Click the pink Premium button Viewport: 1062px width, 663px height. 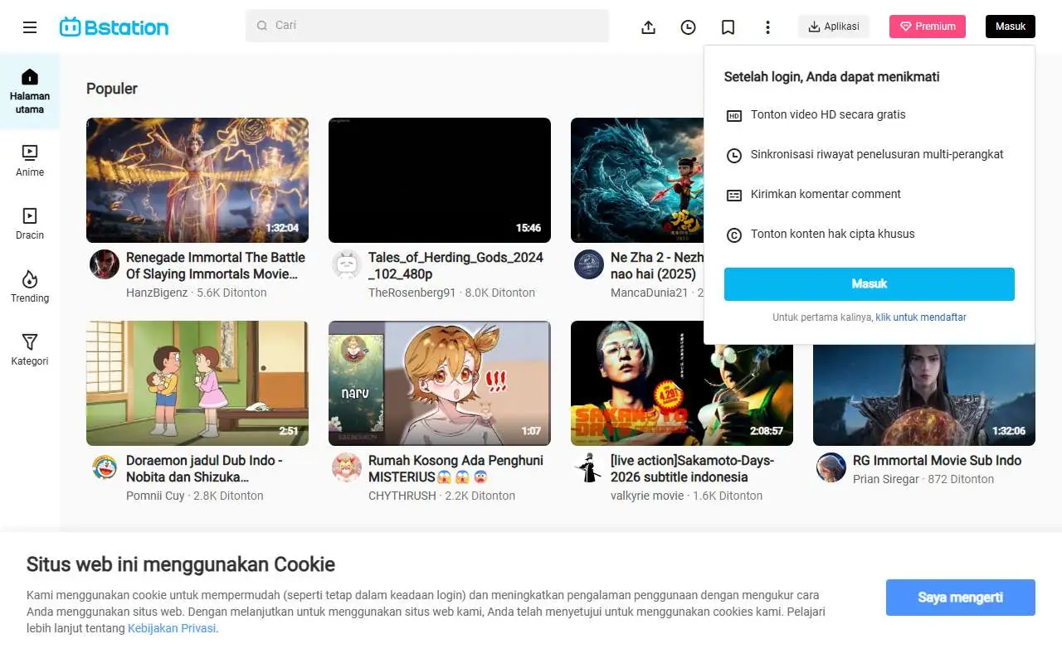coord(928,27)
